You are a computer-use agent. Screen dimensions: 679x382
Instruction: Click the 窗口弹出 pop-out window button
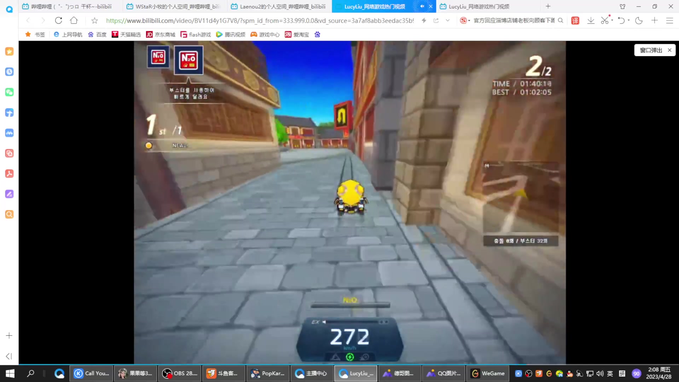[651, 50]
